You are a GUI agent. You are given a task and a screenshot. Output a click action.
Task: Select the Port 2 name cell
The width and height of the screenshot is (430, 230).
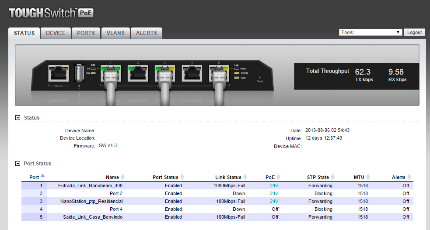coord(116,193)
